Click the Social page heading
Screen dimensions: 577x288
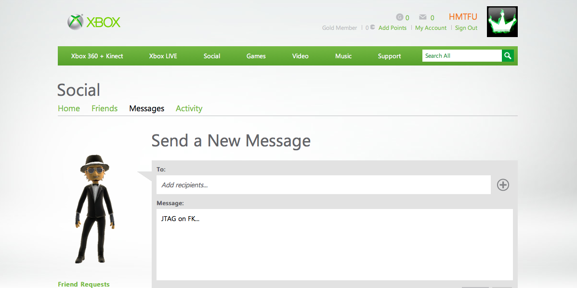tap(79, 90)
